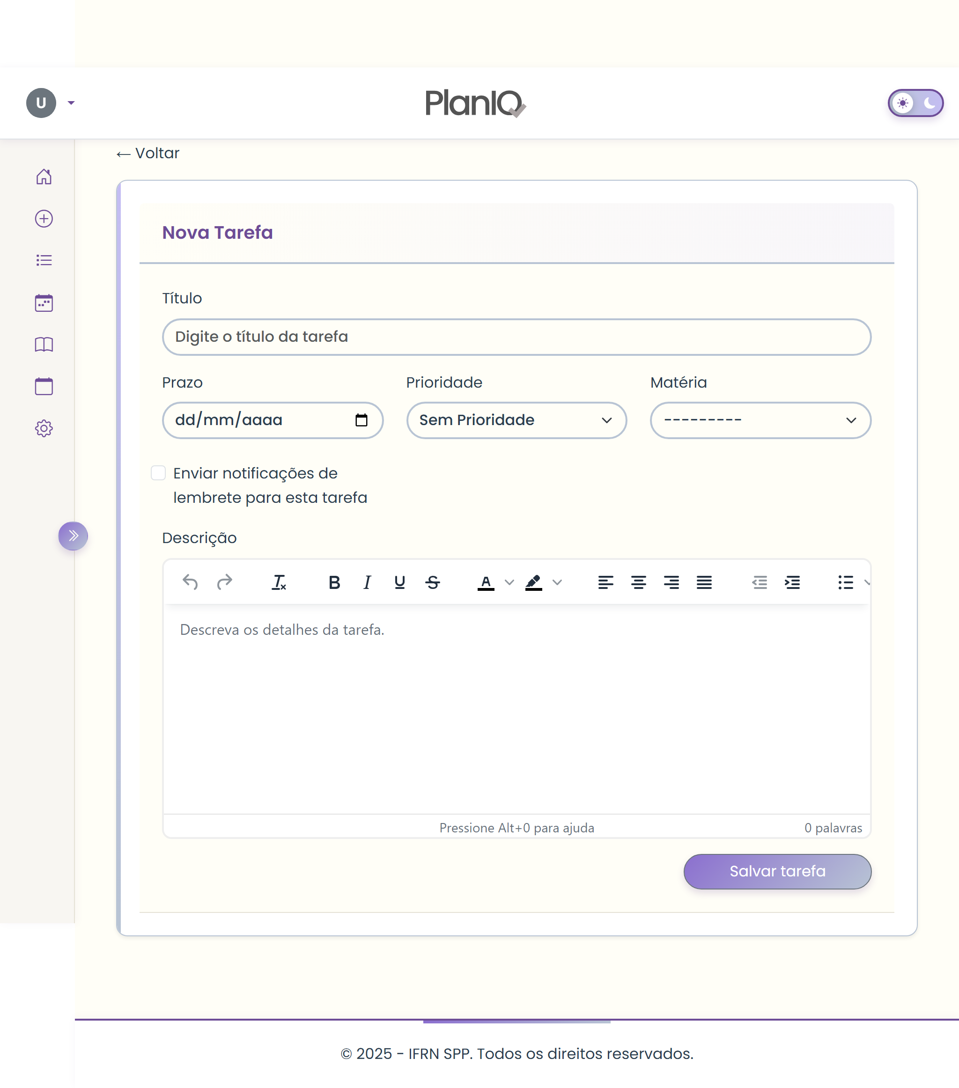
Task: Open the Matéria dropdown
Action: [760, 420]
